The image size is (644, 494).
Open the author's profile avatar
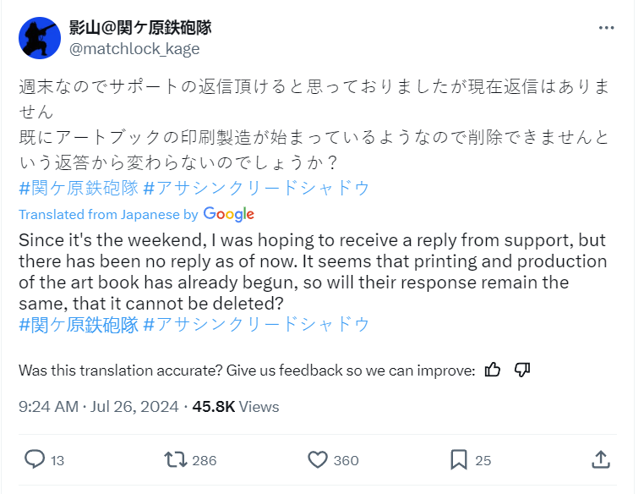(39, 38)
